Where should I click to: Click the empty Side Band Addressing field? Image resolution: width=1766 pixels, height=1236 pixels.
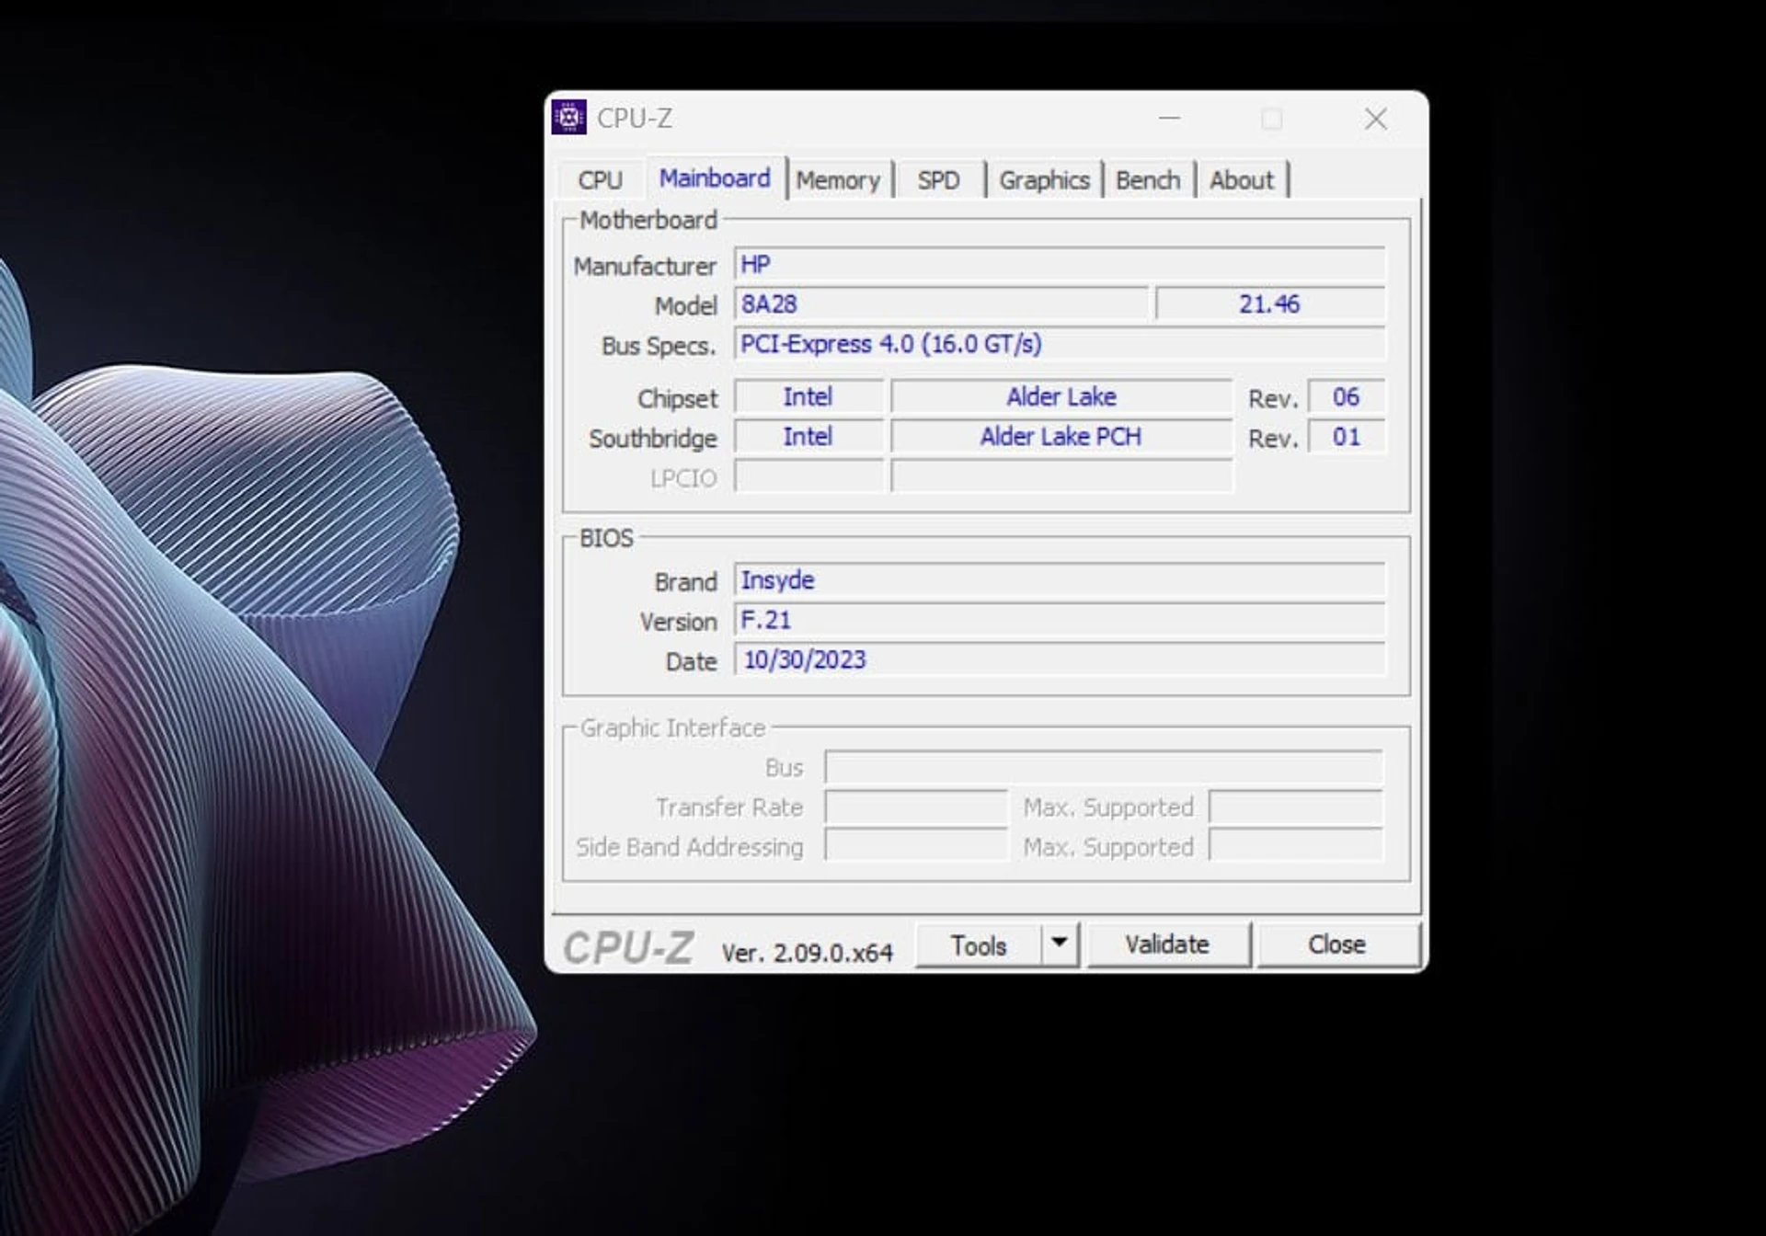point(916,846)
